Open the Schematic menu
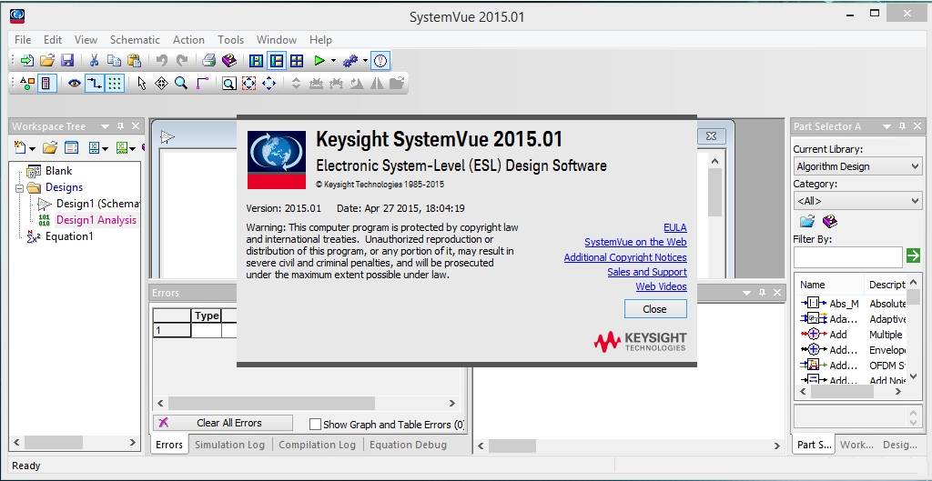932x481 pixels. [135, 40]
